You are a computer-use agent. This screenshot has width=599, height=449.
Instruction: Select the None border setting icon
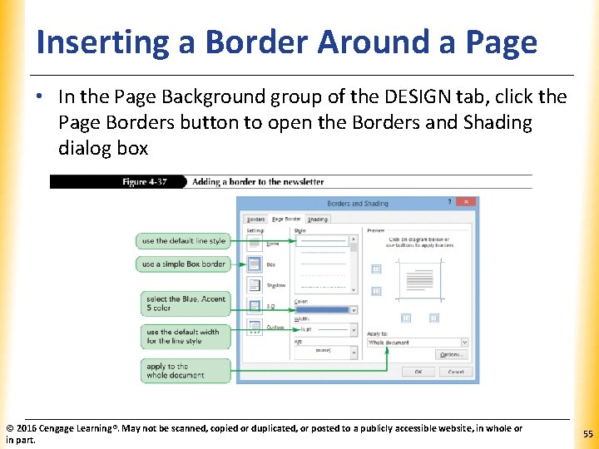[x=255, y=243]
